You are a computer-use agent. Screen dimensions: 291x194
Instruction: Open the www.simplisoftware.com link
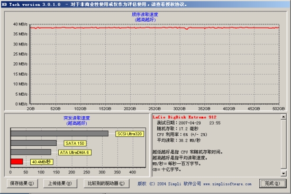click(x=227, y=184)
